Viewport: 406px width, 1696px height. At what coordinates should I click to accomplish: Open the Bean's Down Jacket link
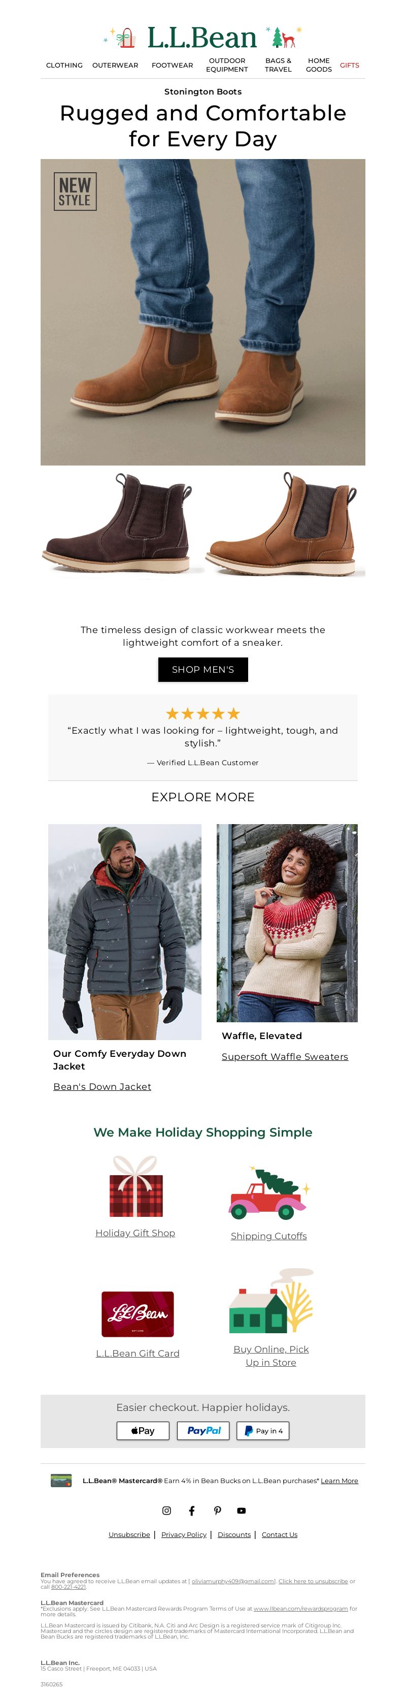point(102,1086)
